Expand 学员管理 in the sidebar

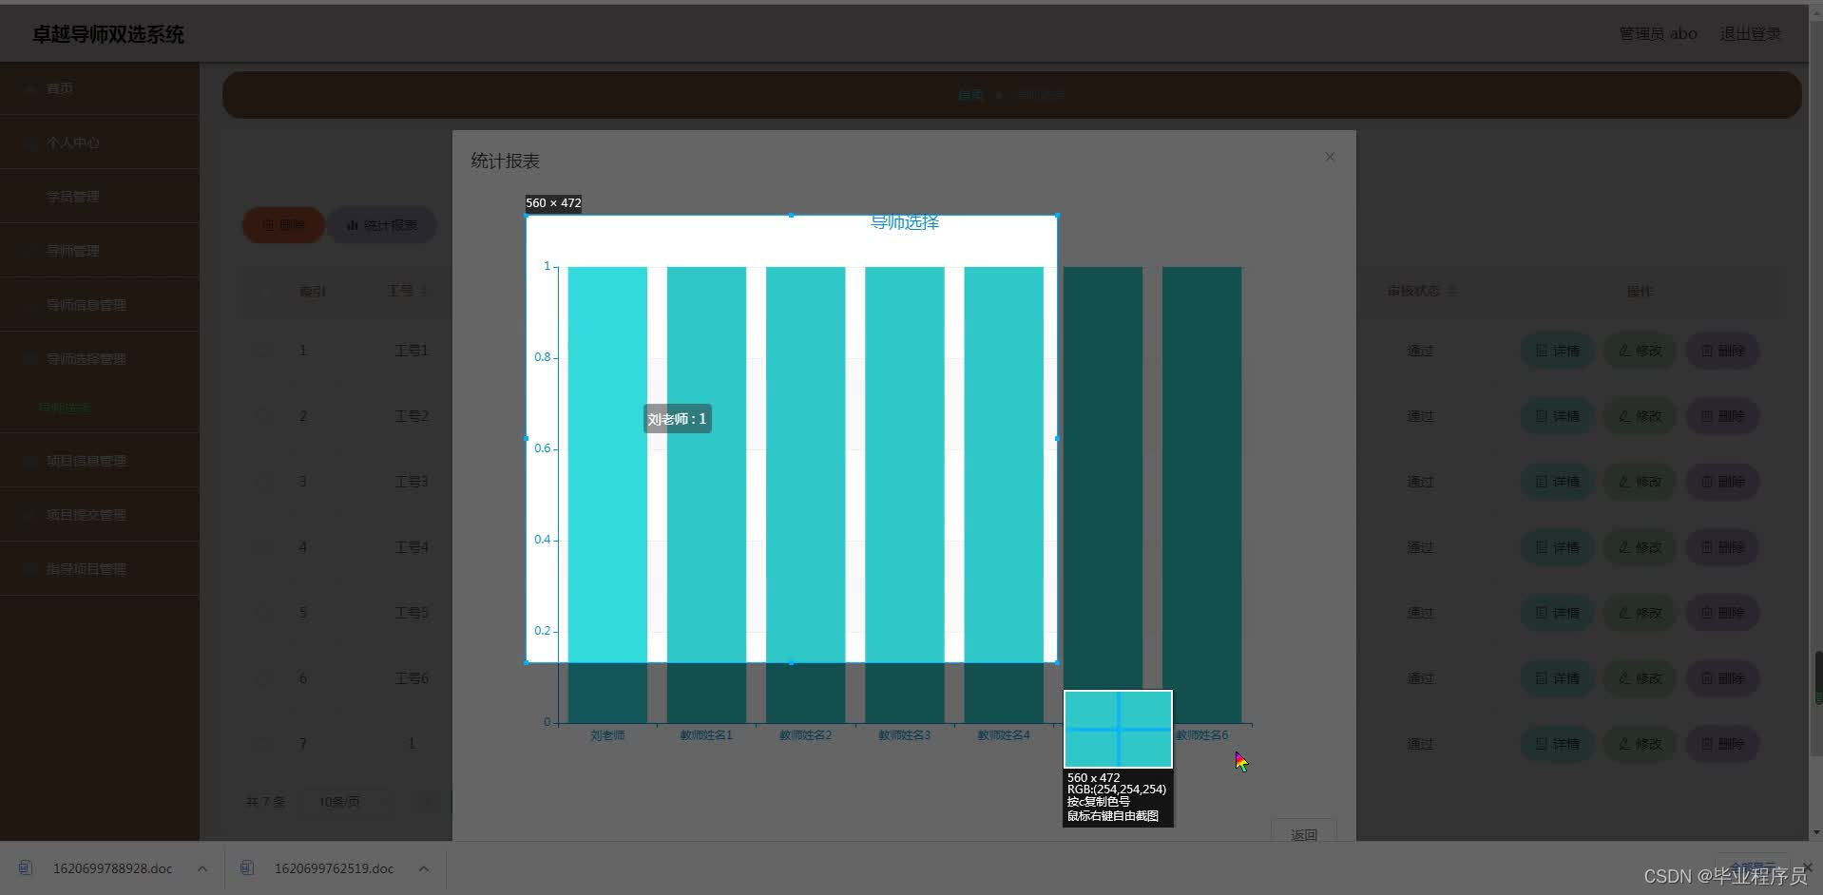click(x=100, y=197)
